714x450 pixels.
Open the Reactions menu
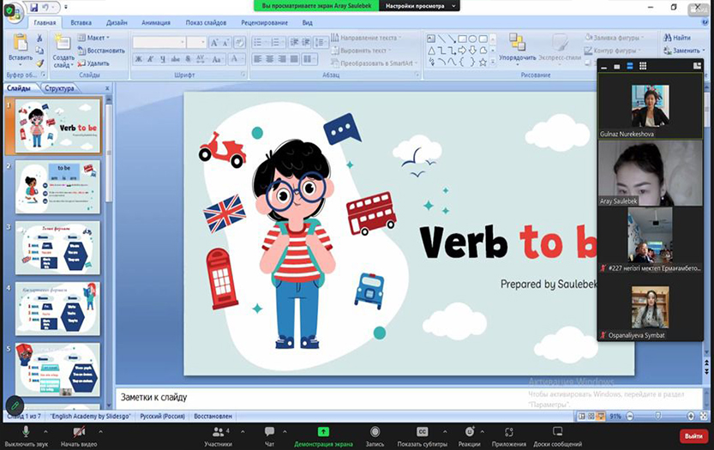469,433
